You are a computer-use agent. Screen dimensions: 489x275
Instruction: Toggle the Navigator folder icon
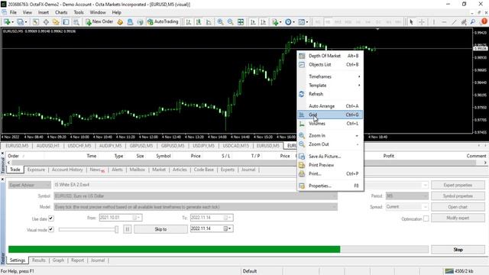(56, 22)
